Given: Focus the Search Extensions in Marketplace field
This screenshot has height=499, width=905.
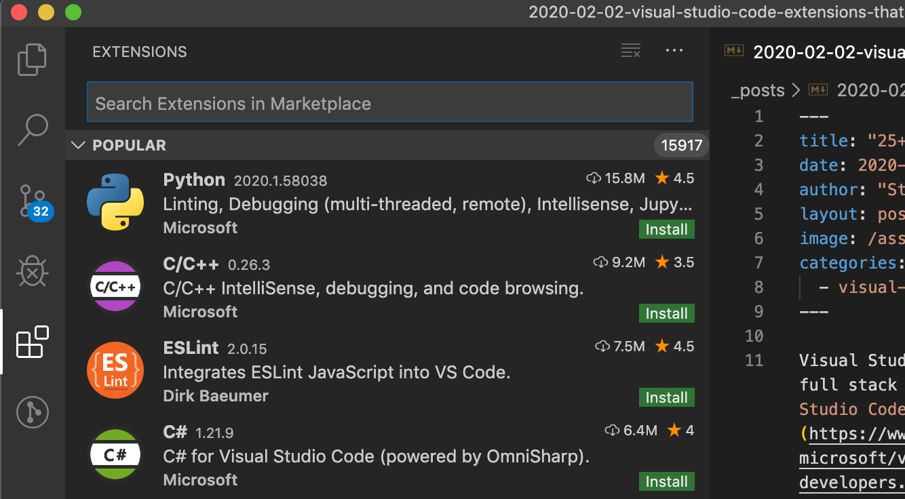Looking at the screenshot, I should 390,102.
